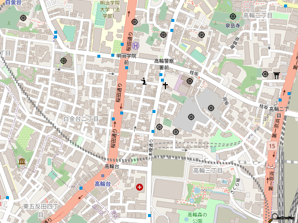Click the route 15 road shield
The image size is (298, 223).
point(271,146)
